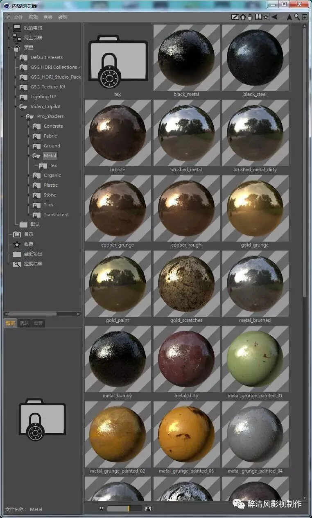This screenshot has height=518, width=312.
Task: Click the small thumbnail size icon
Action: [102, 509]
